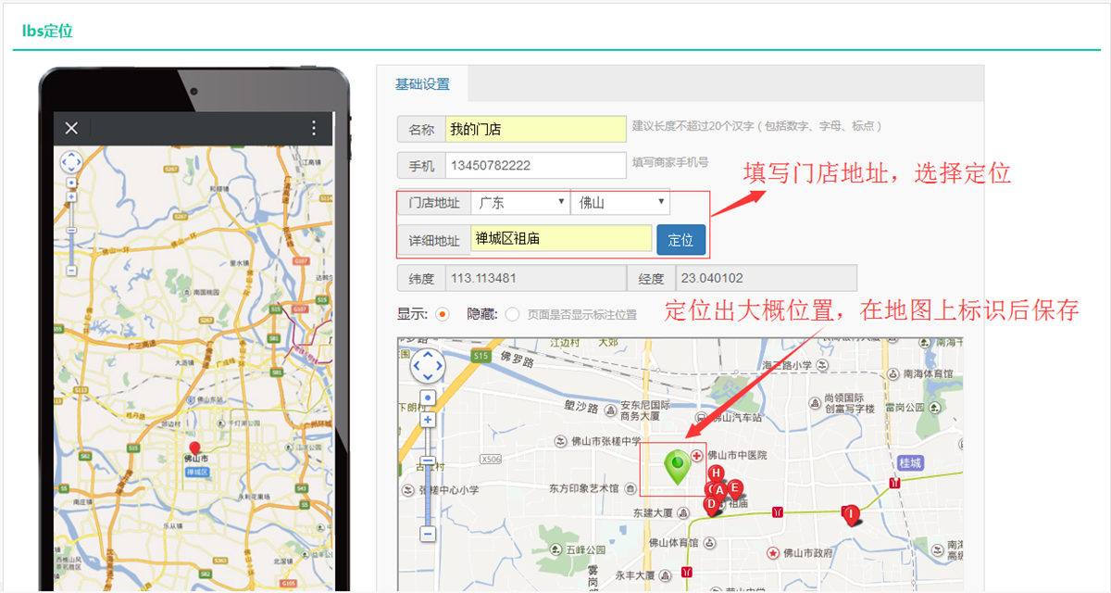The width and height of the screenshot is (1111, 593).
Task: Click the pan compass control on main map
Action: (x=428, y=367)
